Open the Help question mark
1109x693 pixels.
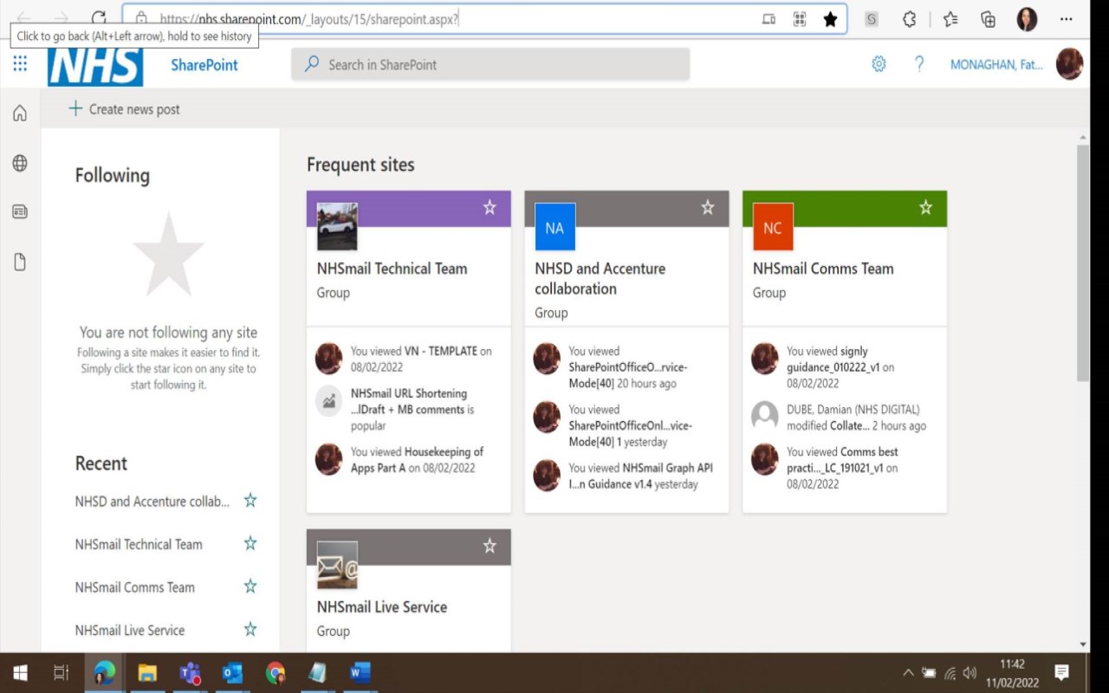919,64
